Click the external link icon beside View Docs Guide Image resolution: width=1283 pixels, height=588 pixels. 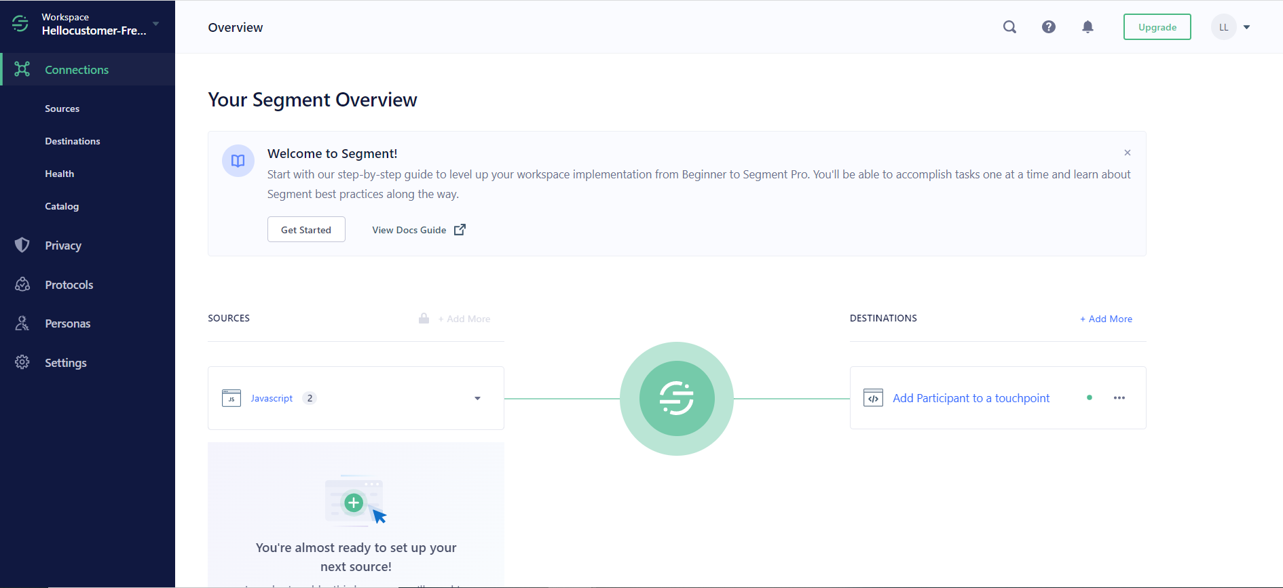click(460, 229)
